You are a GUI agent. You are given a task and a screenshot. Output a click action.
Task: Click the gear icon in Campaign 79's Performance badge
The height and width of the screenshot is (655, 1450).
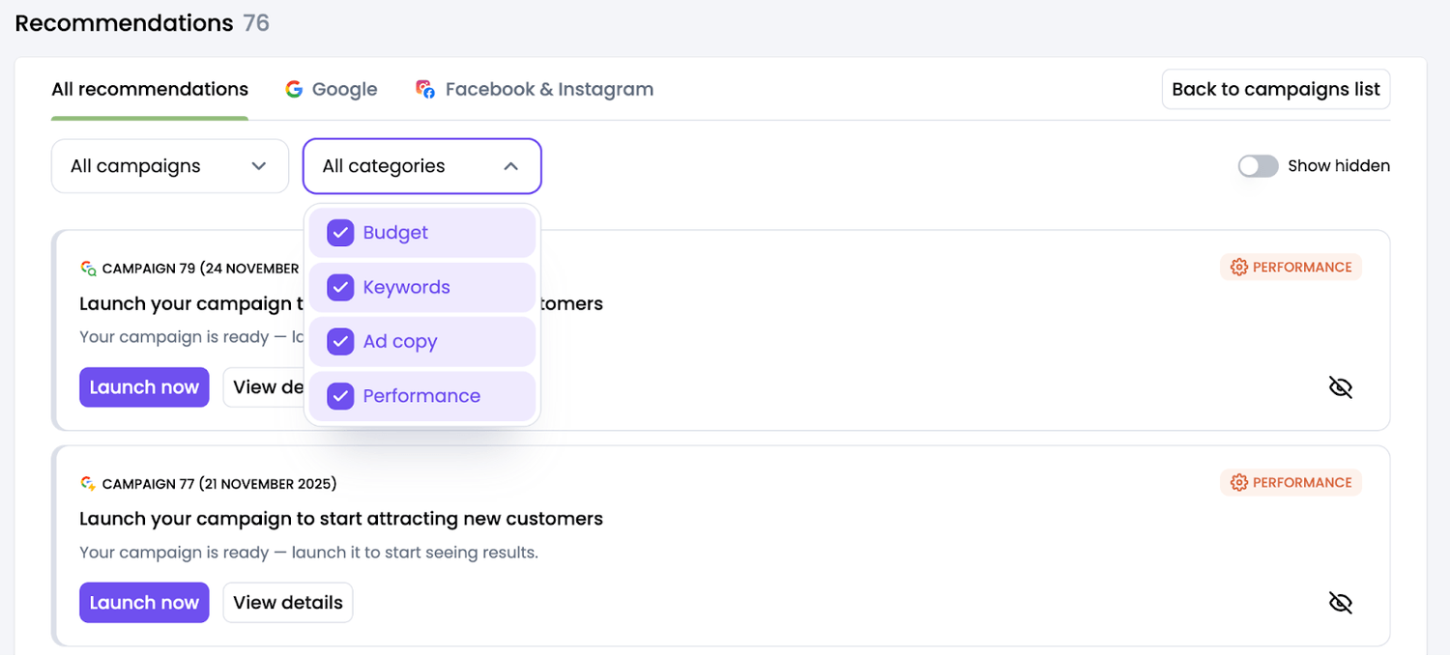point(1238,267)
